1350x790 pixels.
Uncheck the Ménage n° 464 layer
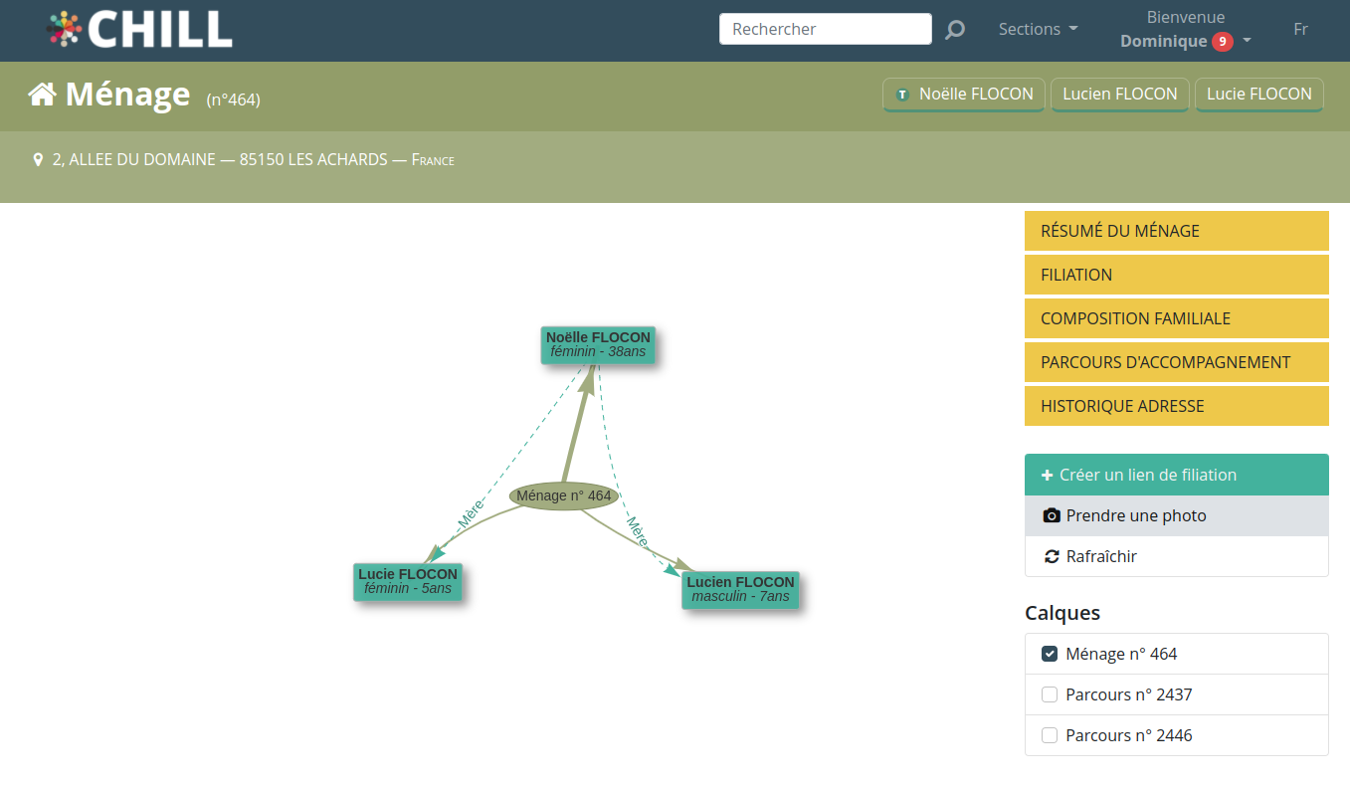(1050, 654)
